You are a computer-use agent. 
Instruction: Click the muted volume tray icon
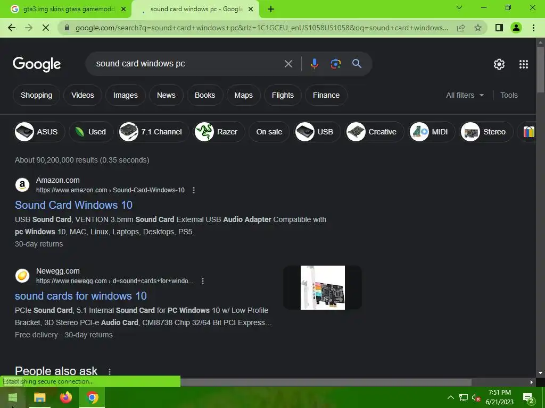[476, 397]
